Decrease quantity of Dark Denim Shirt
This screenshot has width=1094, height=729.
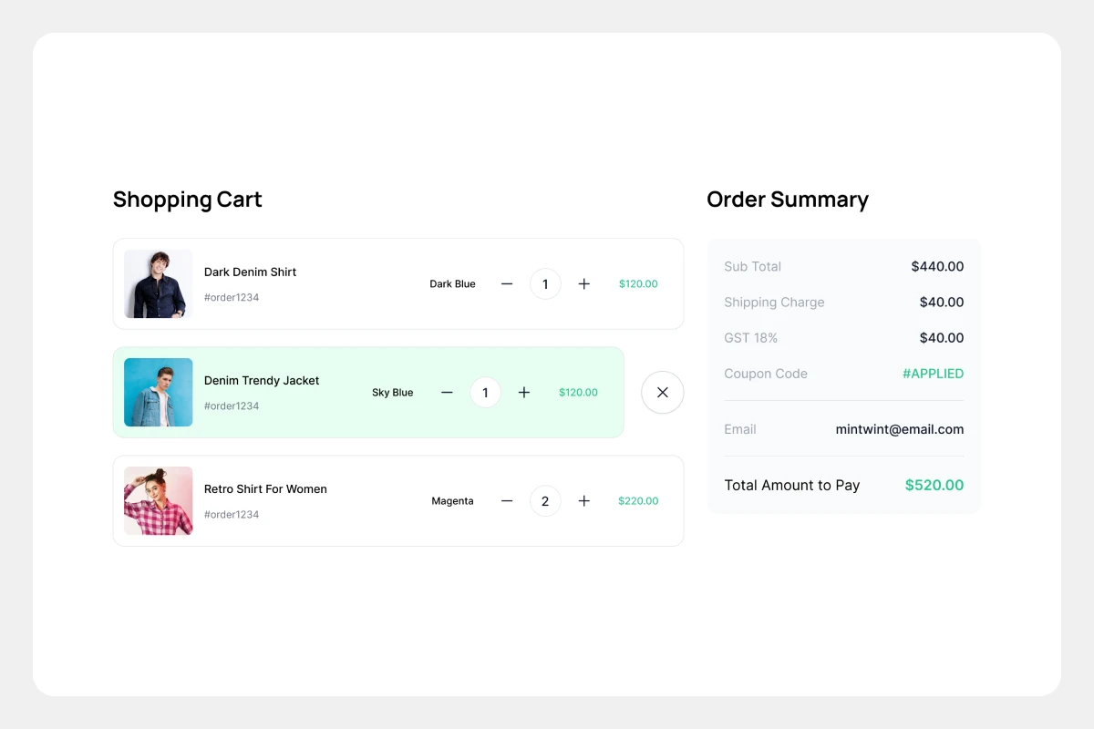507,284
